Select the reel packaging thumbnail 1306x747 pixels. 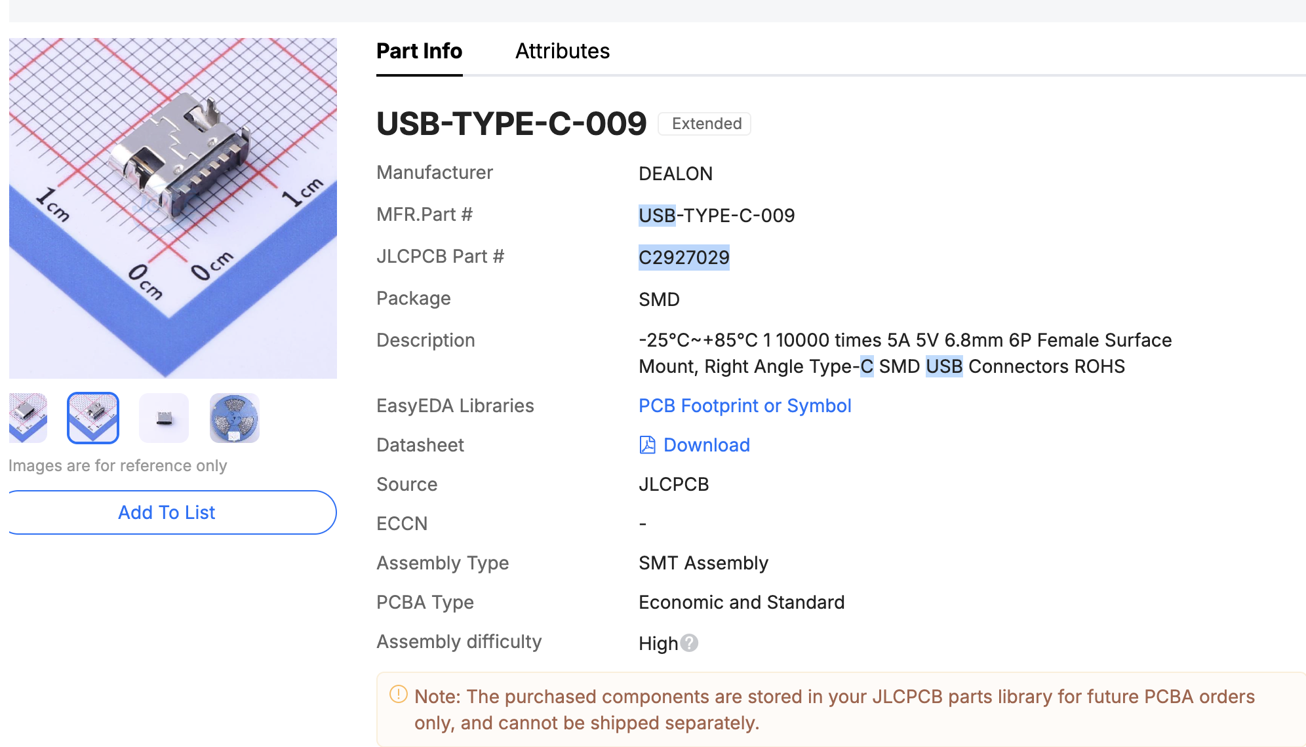[235, 418]
